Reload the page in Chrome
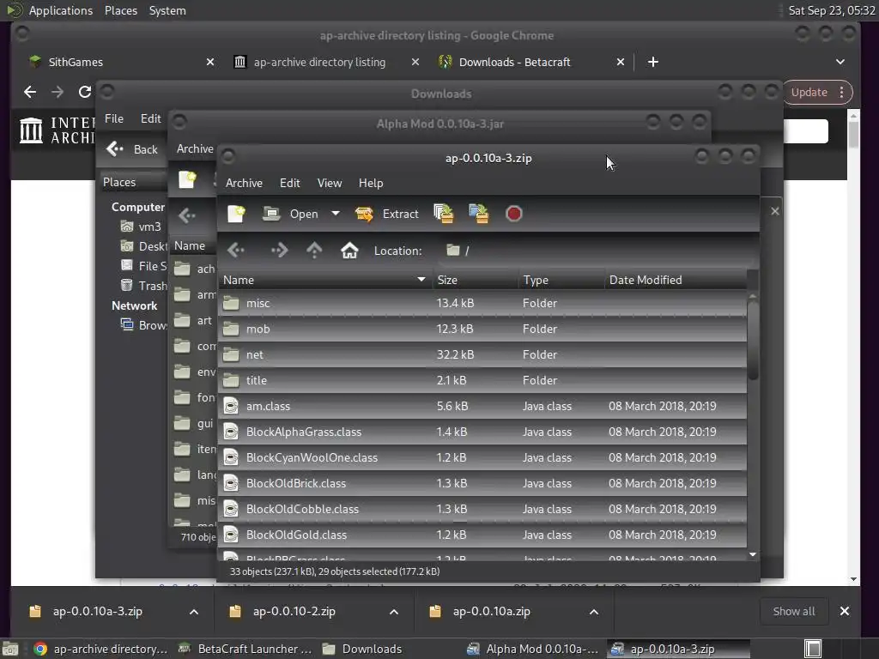 85,92
